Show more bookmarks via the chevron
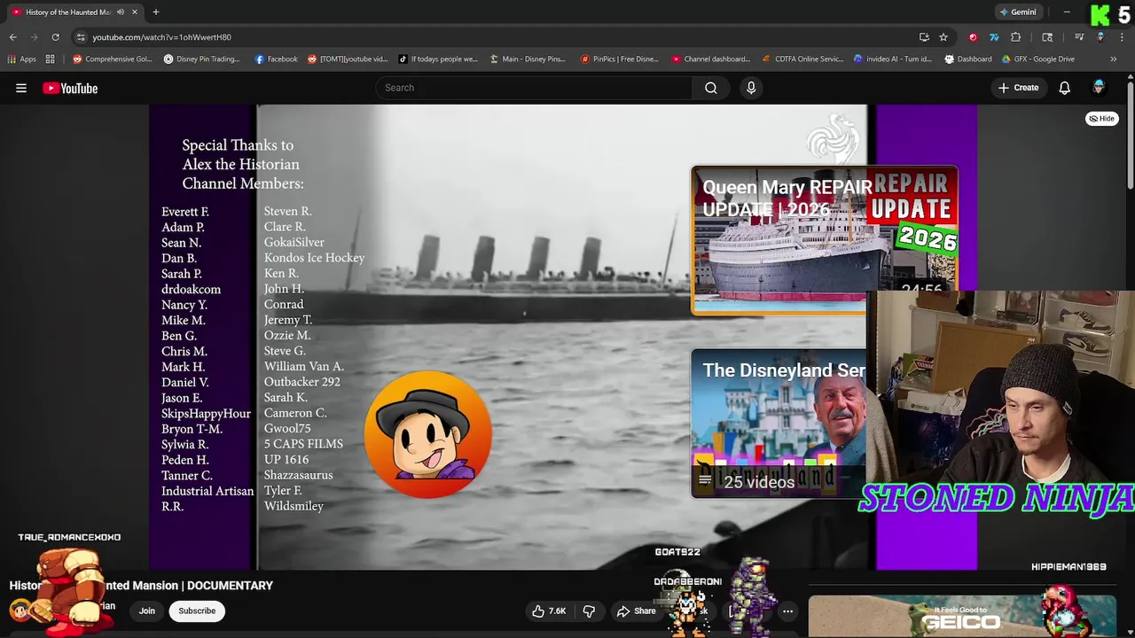 (x=1114, y=59)
